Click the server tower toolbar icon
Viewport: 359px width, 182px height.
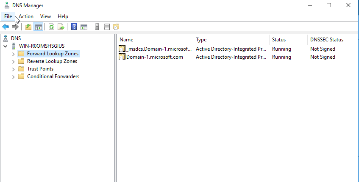(x=97, y=27)
